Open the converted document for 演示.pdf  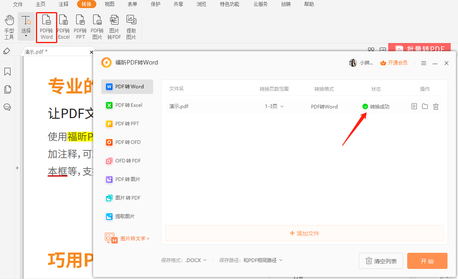click(414, 106)
